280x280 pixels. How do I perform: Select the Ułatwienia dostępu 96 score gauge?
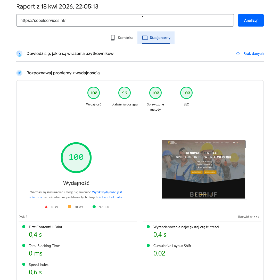pyautogui.click(x=125, y=93)
